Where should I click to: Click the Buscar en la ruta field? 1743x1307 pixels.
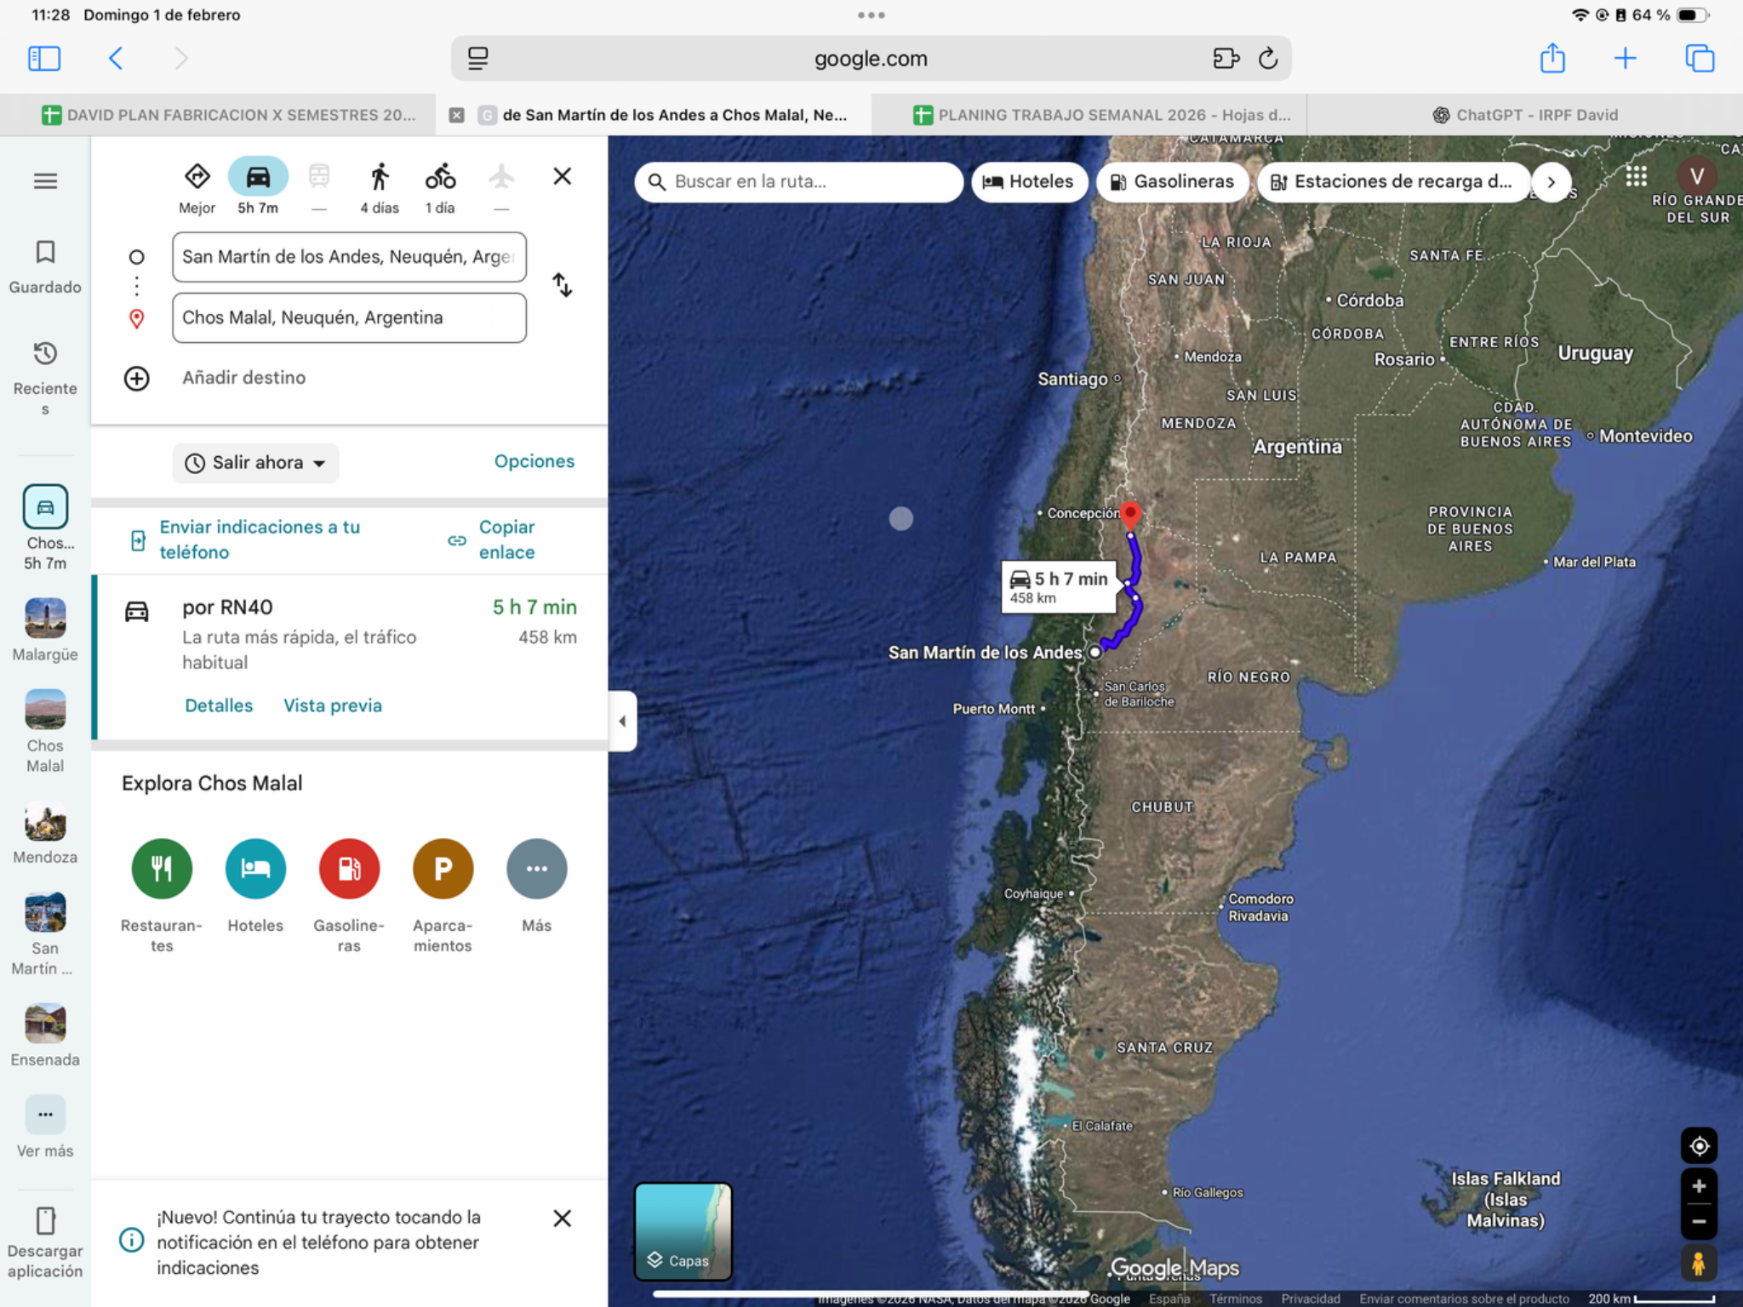[x=798, y=181]
